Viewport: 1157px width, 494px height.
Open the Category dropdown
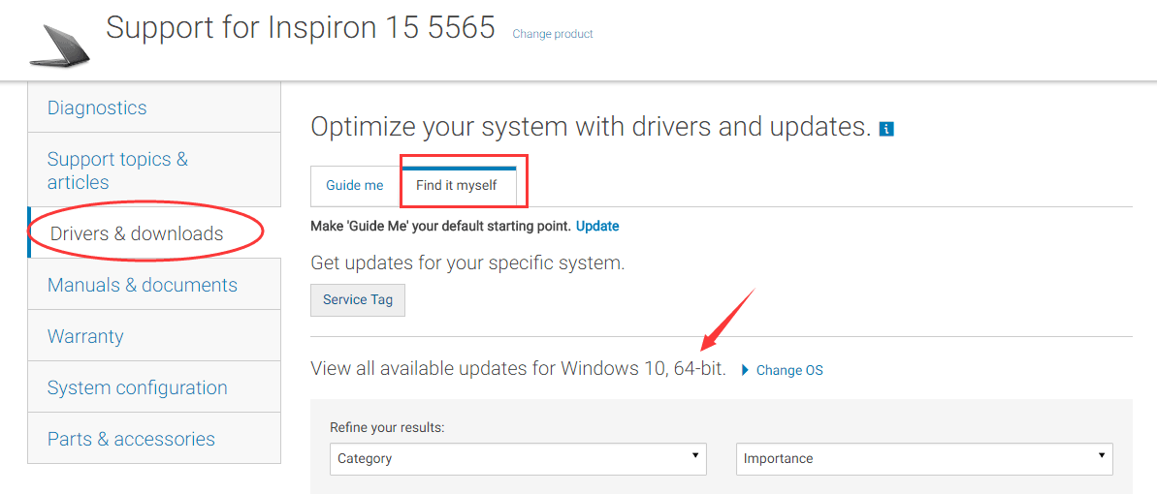tap(518, 458)
